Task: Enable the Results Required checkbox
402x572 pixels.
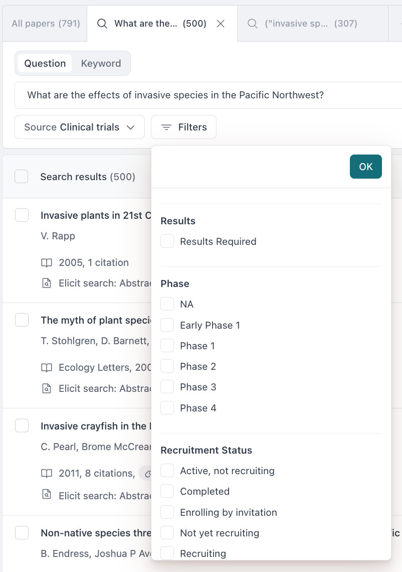Action: point(167,242)
